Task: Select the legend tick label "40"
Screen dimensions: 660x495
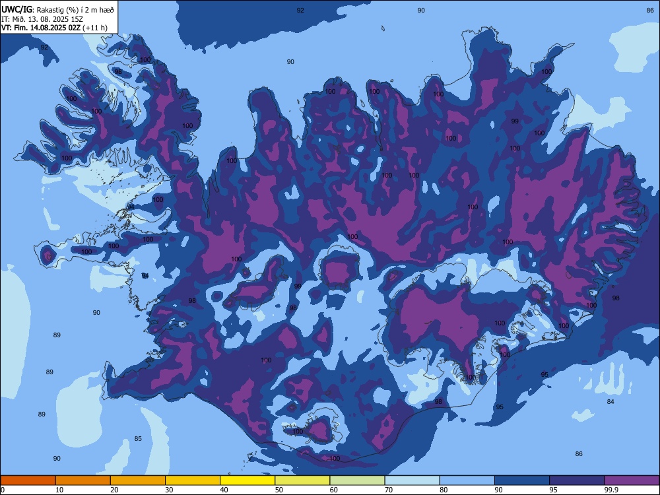Action: coord(224,490)
